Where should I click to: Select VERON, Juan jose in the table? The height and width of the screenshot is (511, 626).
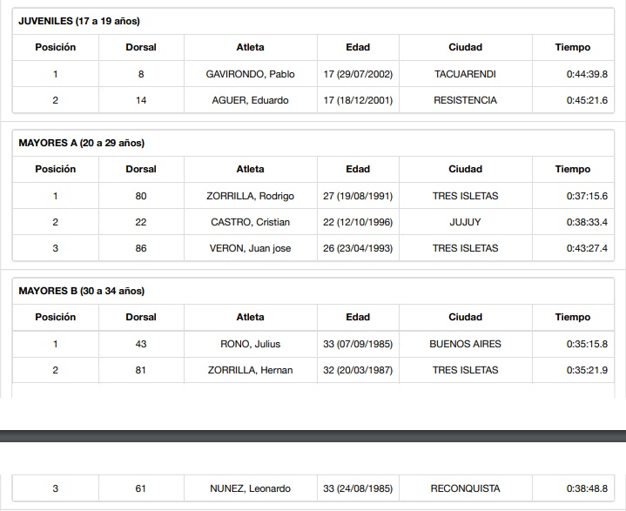click(250, 248)
